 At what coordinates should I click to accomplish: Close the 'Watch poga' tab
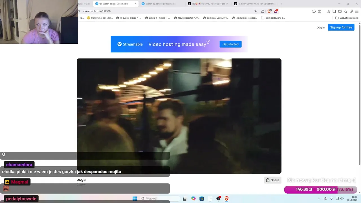tap(135, 4)
